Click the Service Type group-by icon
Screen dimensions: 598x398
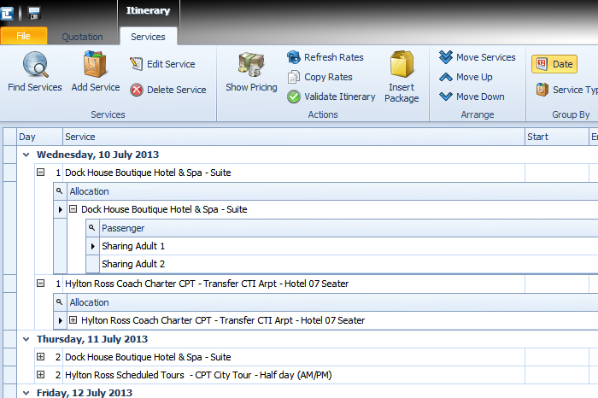[x=542, y=90]
